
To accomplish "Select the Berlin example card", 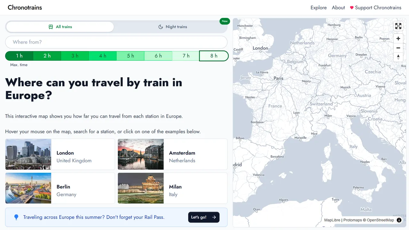I will click(60, 188).
